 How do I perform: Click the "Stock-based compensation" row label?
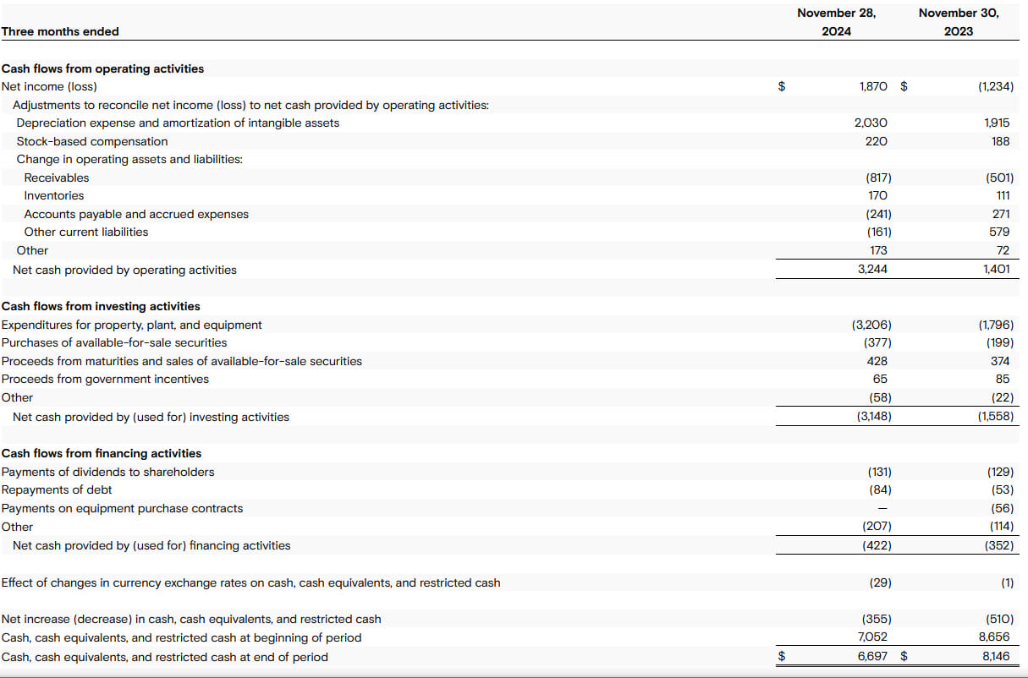click(92, 141)
